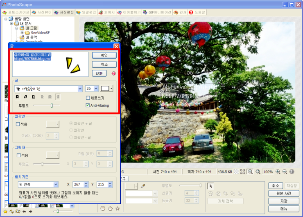Open the font size 26 dropdown

tap(96, 89)
